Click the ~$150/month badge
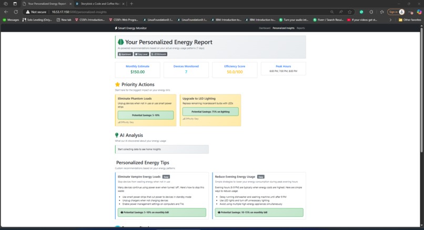The height and width of the screenshot is (230, 424). coord(159,54)
